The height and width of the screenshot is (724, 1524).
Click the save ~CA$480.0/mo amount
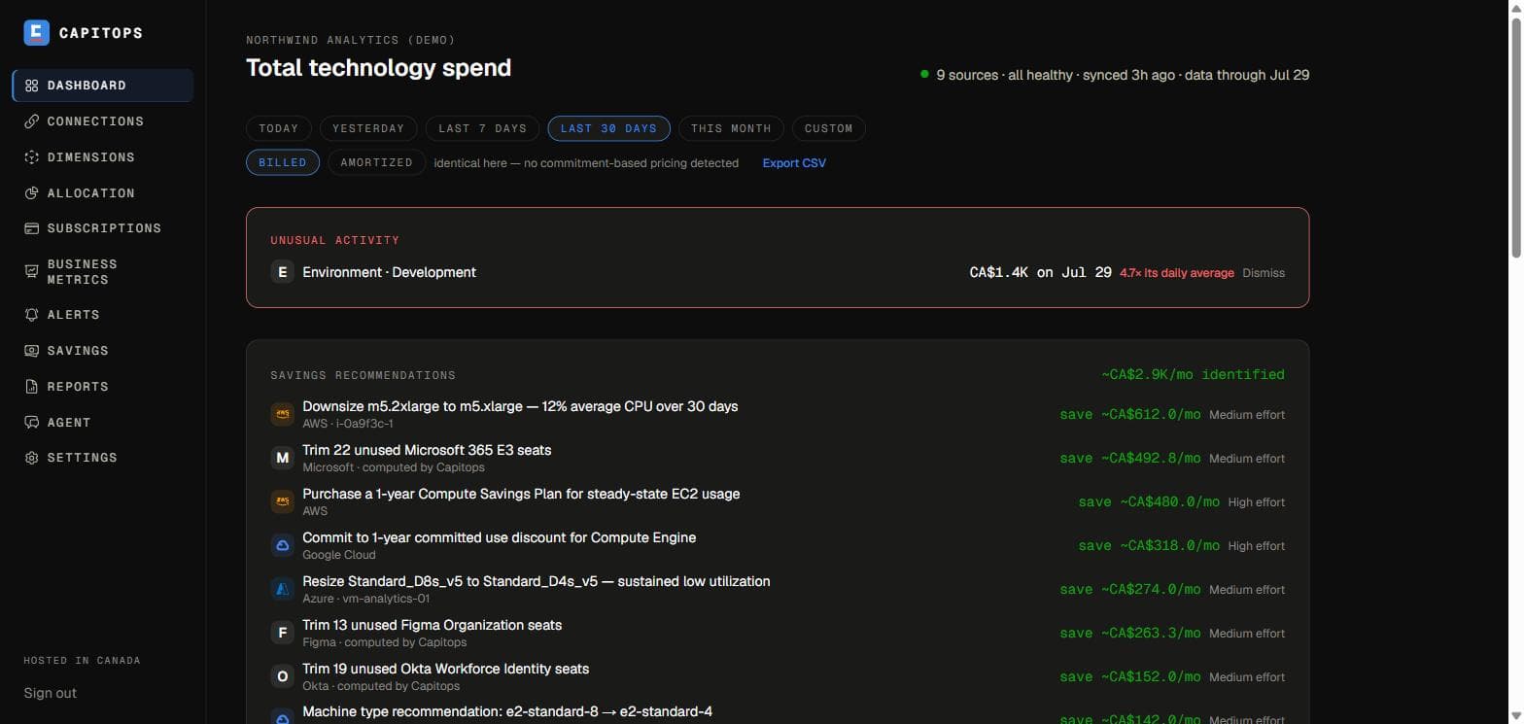pyautogui.click(x=1149, y=501)
